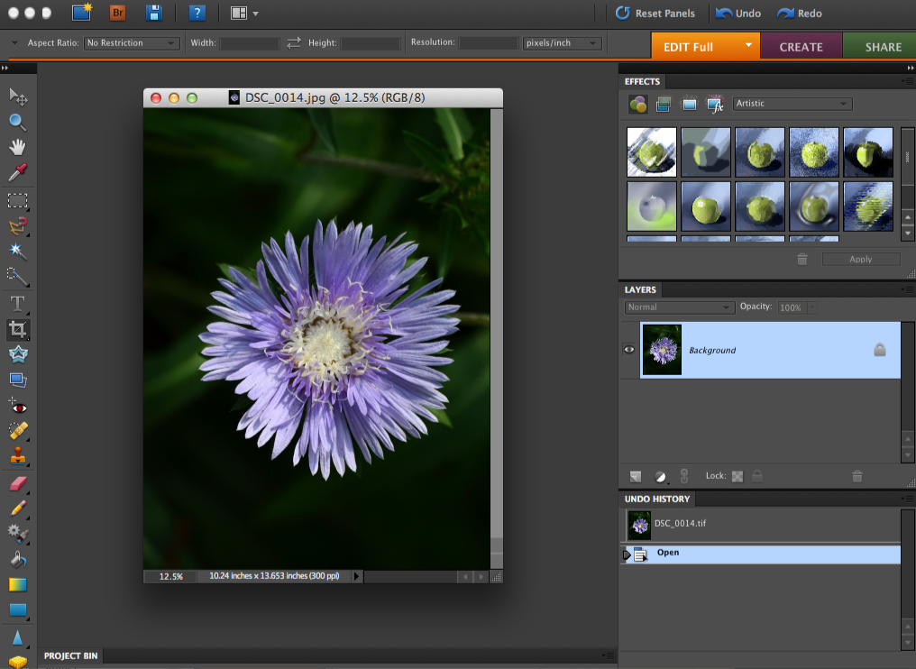The image size is (916, 669).
Task: Toggle the transparency lock in the Layers panel
Action: [x=737, y=476]
